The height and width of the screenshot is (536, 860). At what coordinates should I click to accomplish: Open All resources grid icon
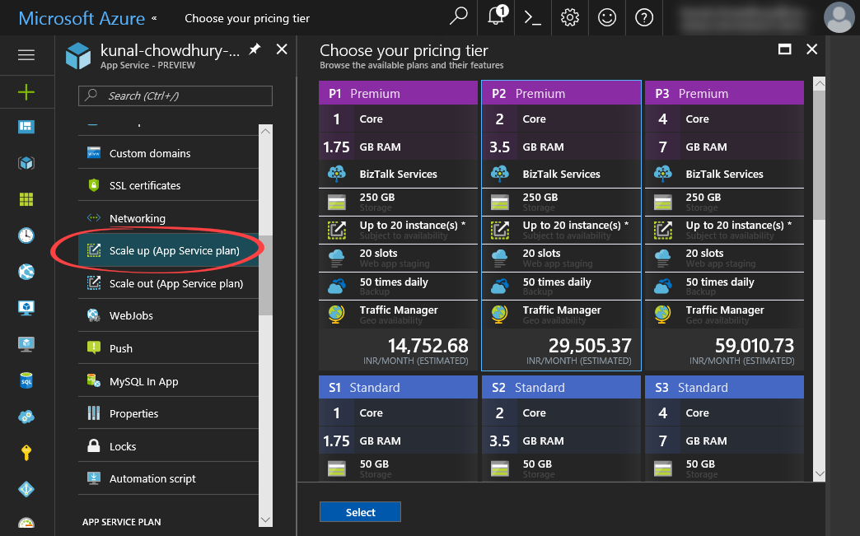point(26,199)
